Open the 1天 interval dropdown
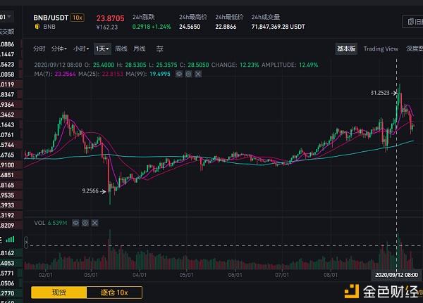This screenshot has height=303, width=423. tap(102, 49)
